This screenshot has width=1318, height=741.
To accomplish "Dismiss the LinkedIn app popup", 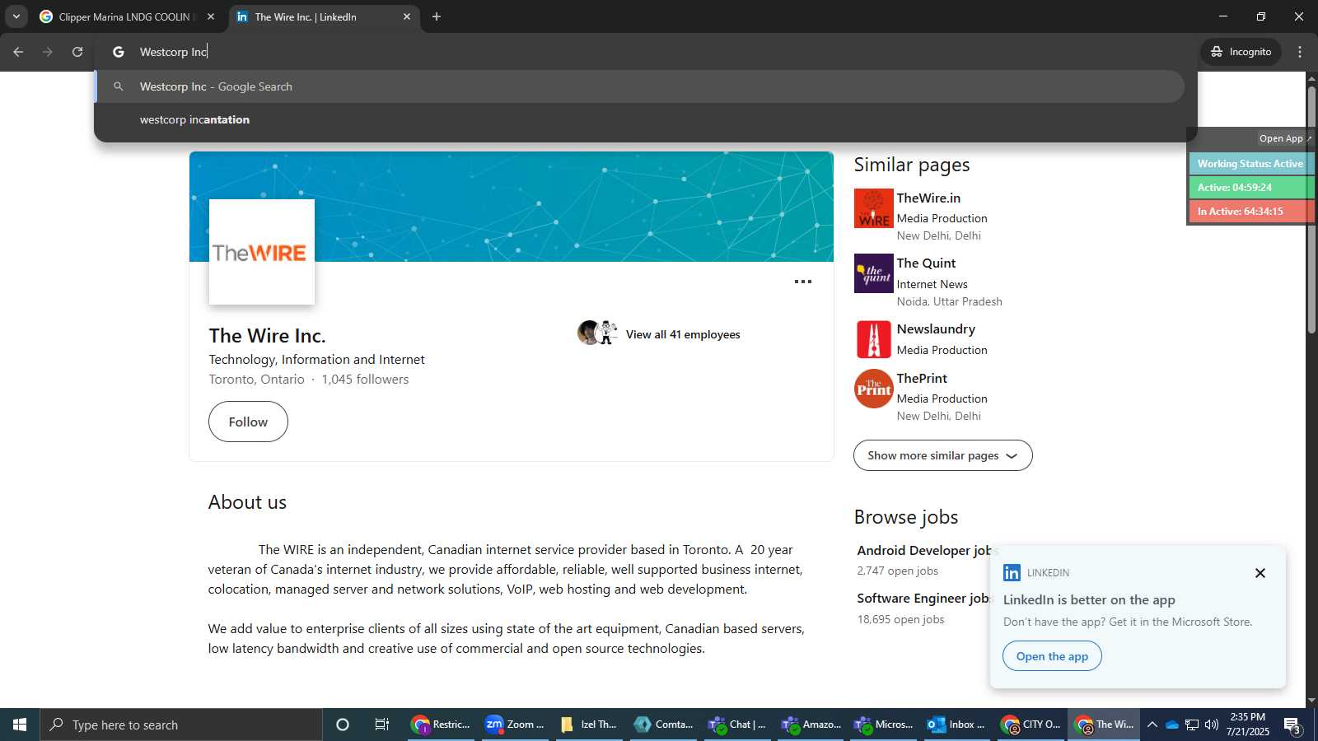I will tap(1260, 573).
